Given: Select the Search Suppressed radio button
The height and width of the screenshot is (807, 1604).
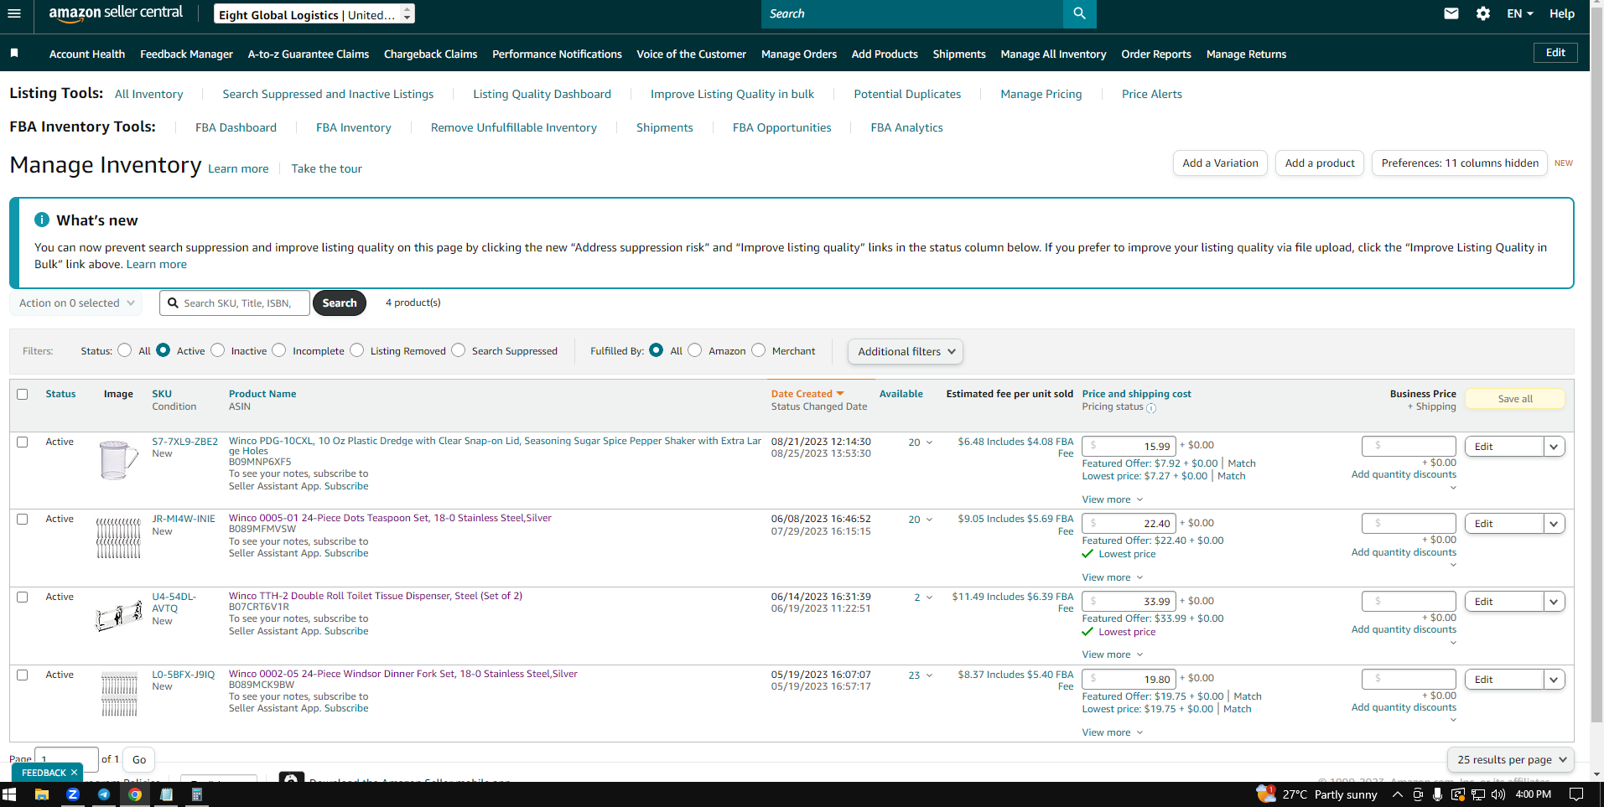Looking at the screenshot, I should (459, 350).
